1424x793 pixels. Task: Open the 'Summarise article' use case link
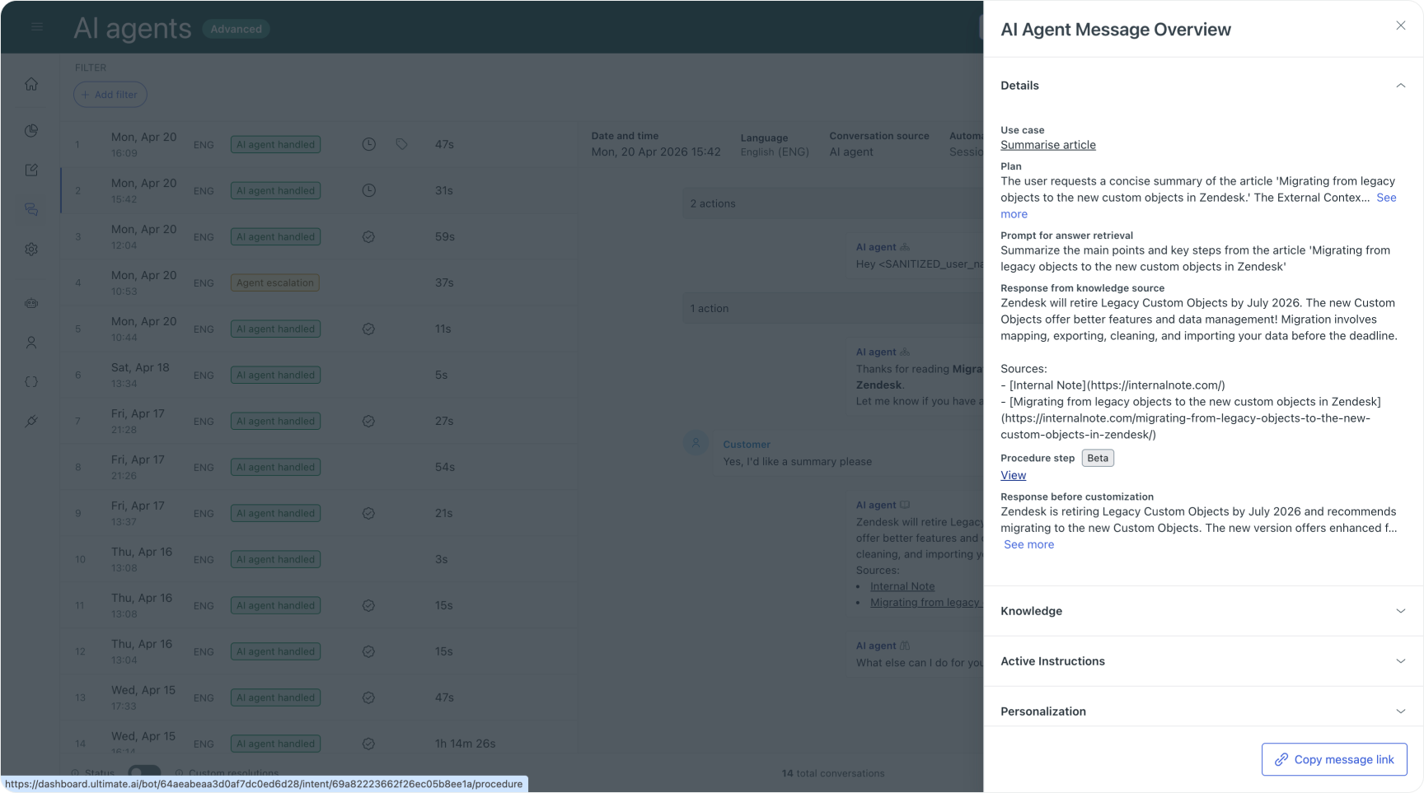point(1048,145)
